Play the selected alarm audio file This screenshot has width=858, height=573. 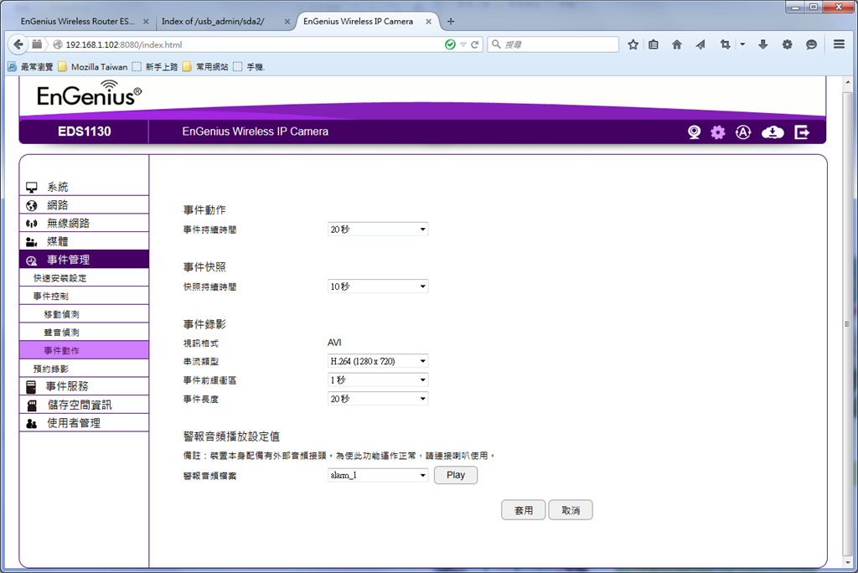[x=455, y=475]
